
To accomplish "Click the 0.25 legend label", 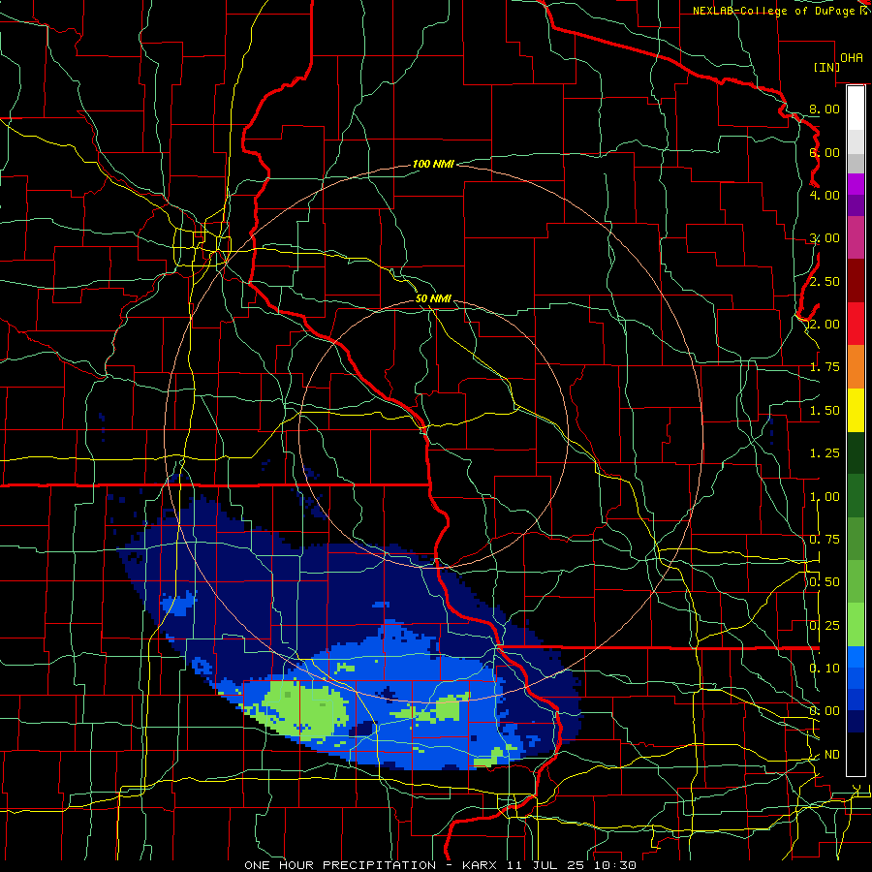I will click(x=825, y=626).
